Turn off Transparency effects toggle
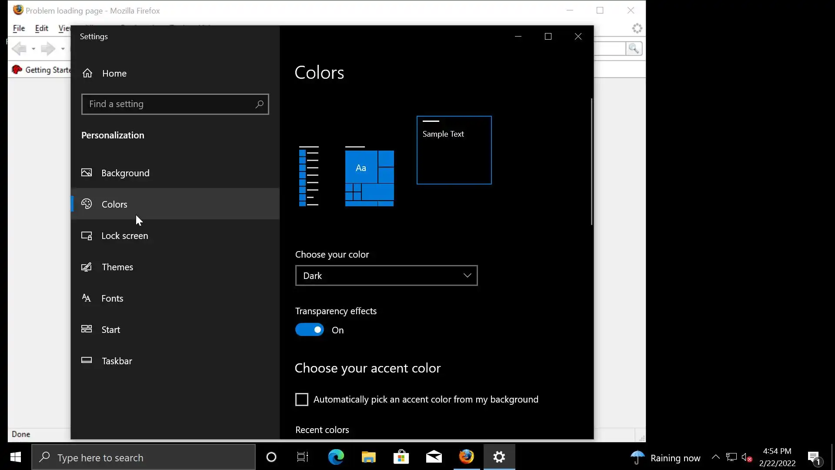The image size is (835, 470). click(309, 330)
